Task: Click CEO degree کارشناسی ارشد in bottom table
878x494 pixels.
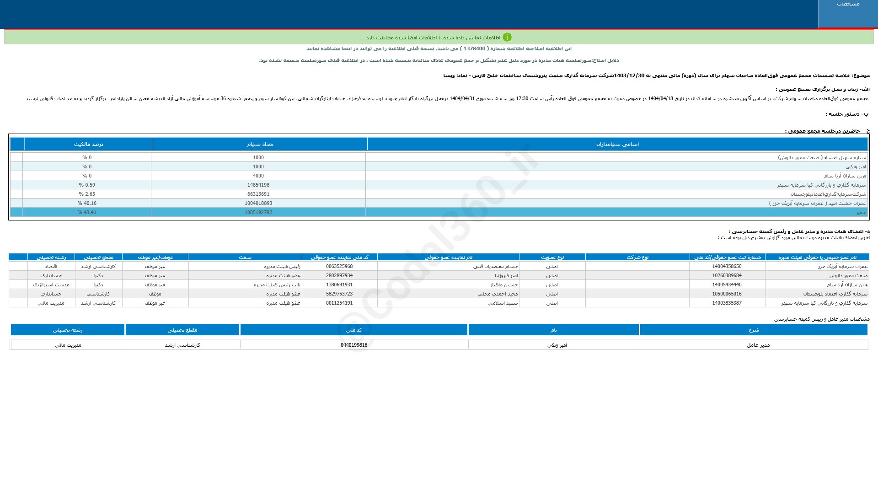Action: pyautogui.click(x=182, y=345)
